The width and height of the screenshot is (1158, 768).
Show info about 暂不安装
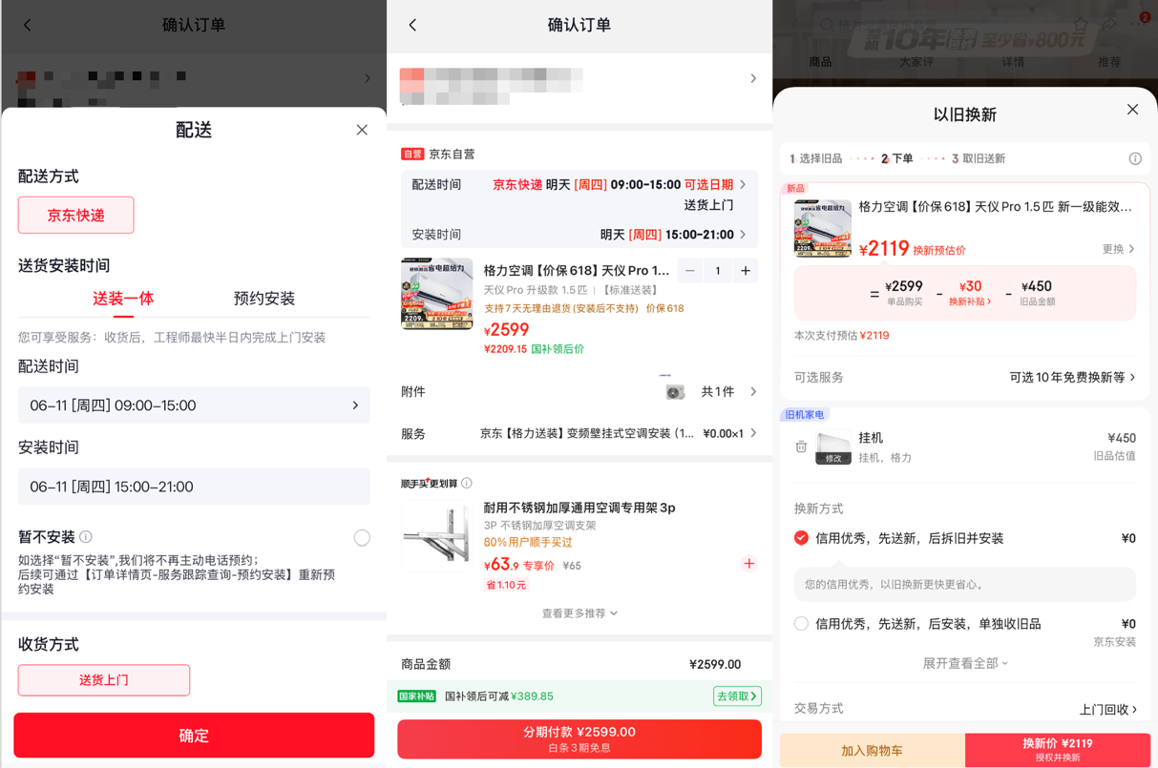coord(86,537)
